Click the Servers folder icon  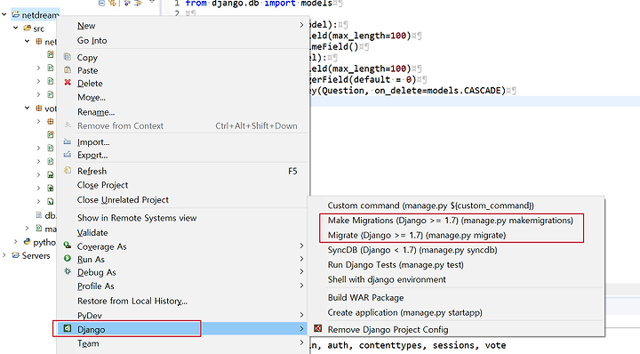click(x=15, y=255)
